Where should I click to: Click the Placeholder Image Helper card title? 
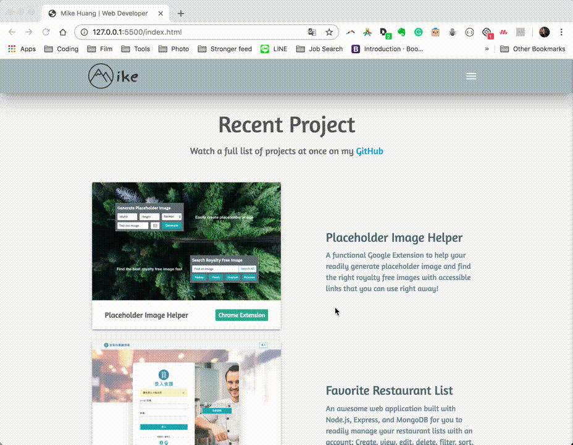[146, 315]
